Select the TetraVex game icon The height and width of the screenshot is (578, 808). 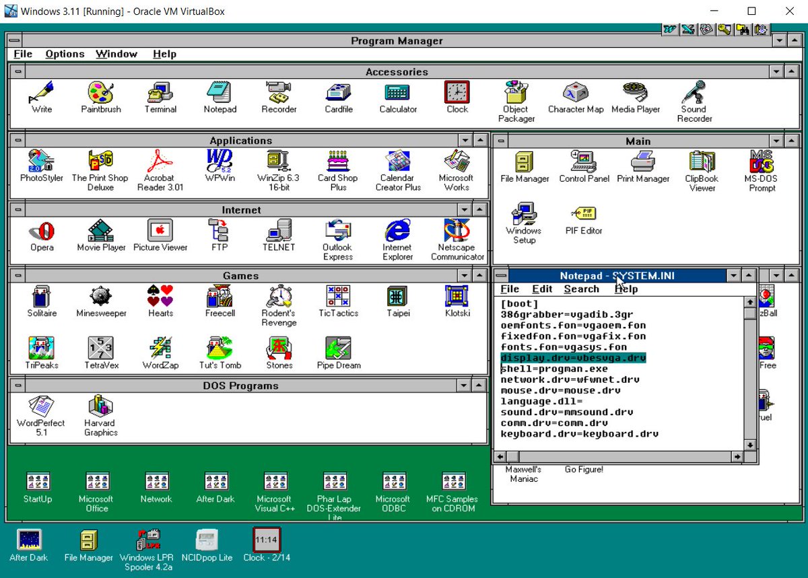pyautogui.click(x=101, y=353)
